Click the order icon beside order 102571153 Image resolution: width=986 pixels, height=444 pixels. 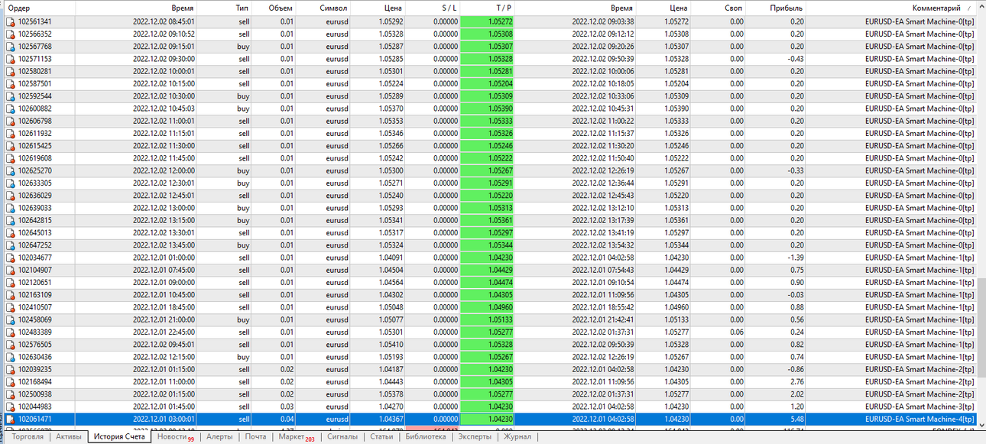point(11,59)
